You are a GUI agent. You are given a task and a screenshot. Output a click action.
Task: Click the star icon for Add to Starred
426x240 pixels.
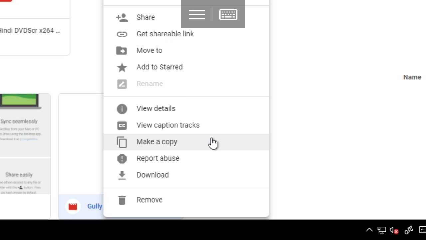(122, 67)
